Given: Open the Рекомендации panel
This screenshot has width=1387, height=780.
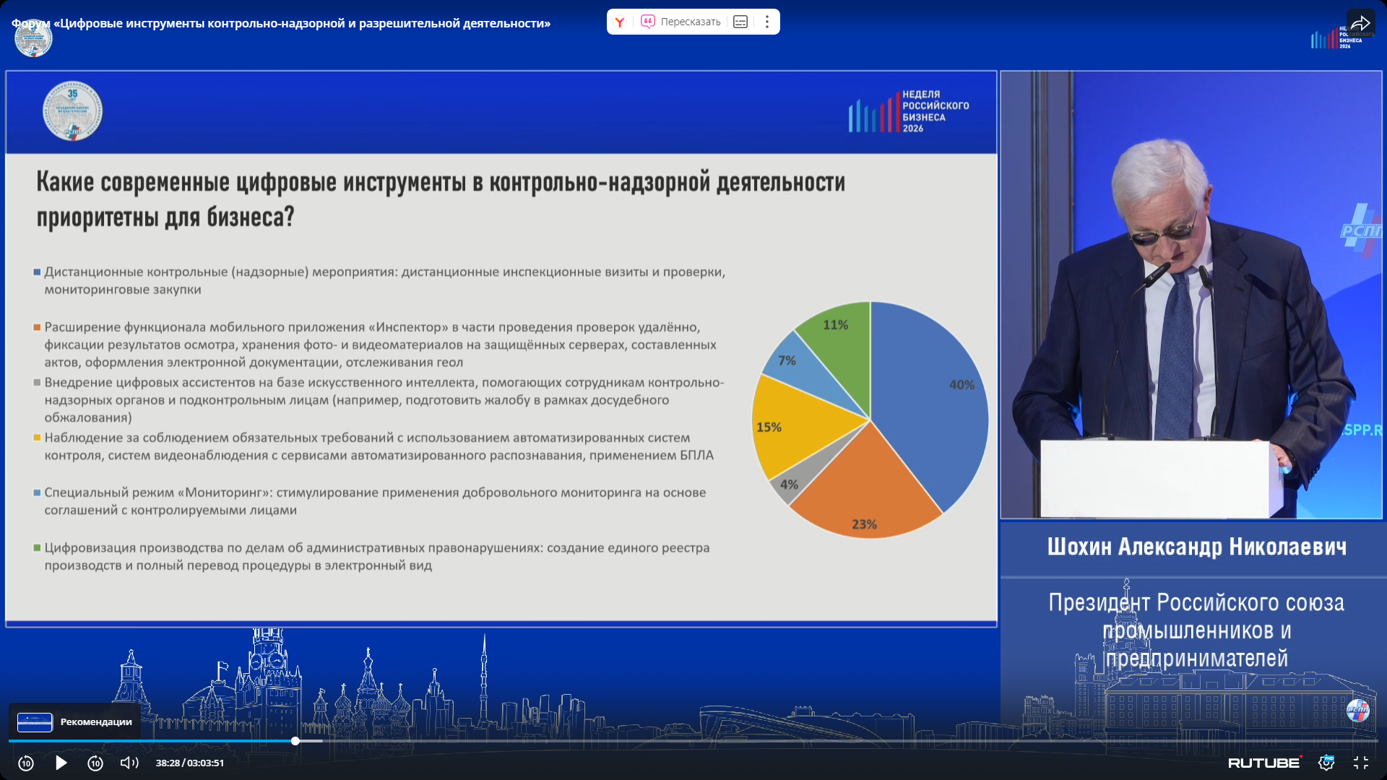Looking at the screenshot, I should tap(96, 721).
